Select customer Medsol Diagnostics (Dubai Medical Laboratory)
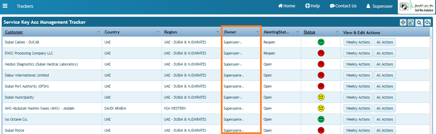The width and height of the screenshot is (436, 134). point(41,64)
